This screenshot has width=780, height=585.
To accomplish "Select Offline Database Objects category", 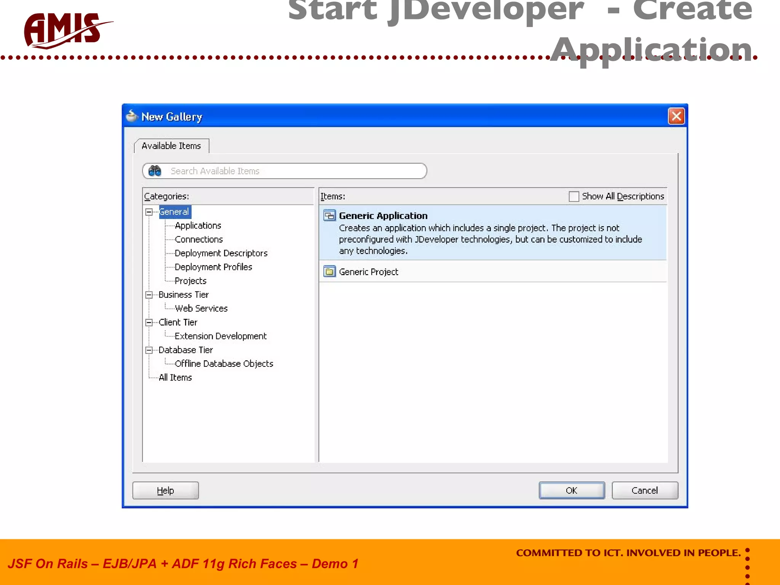I will tap(224, 364).
